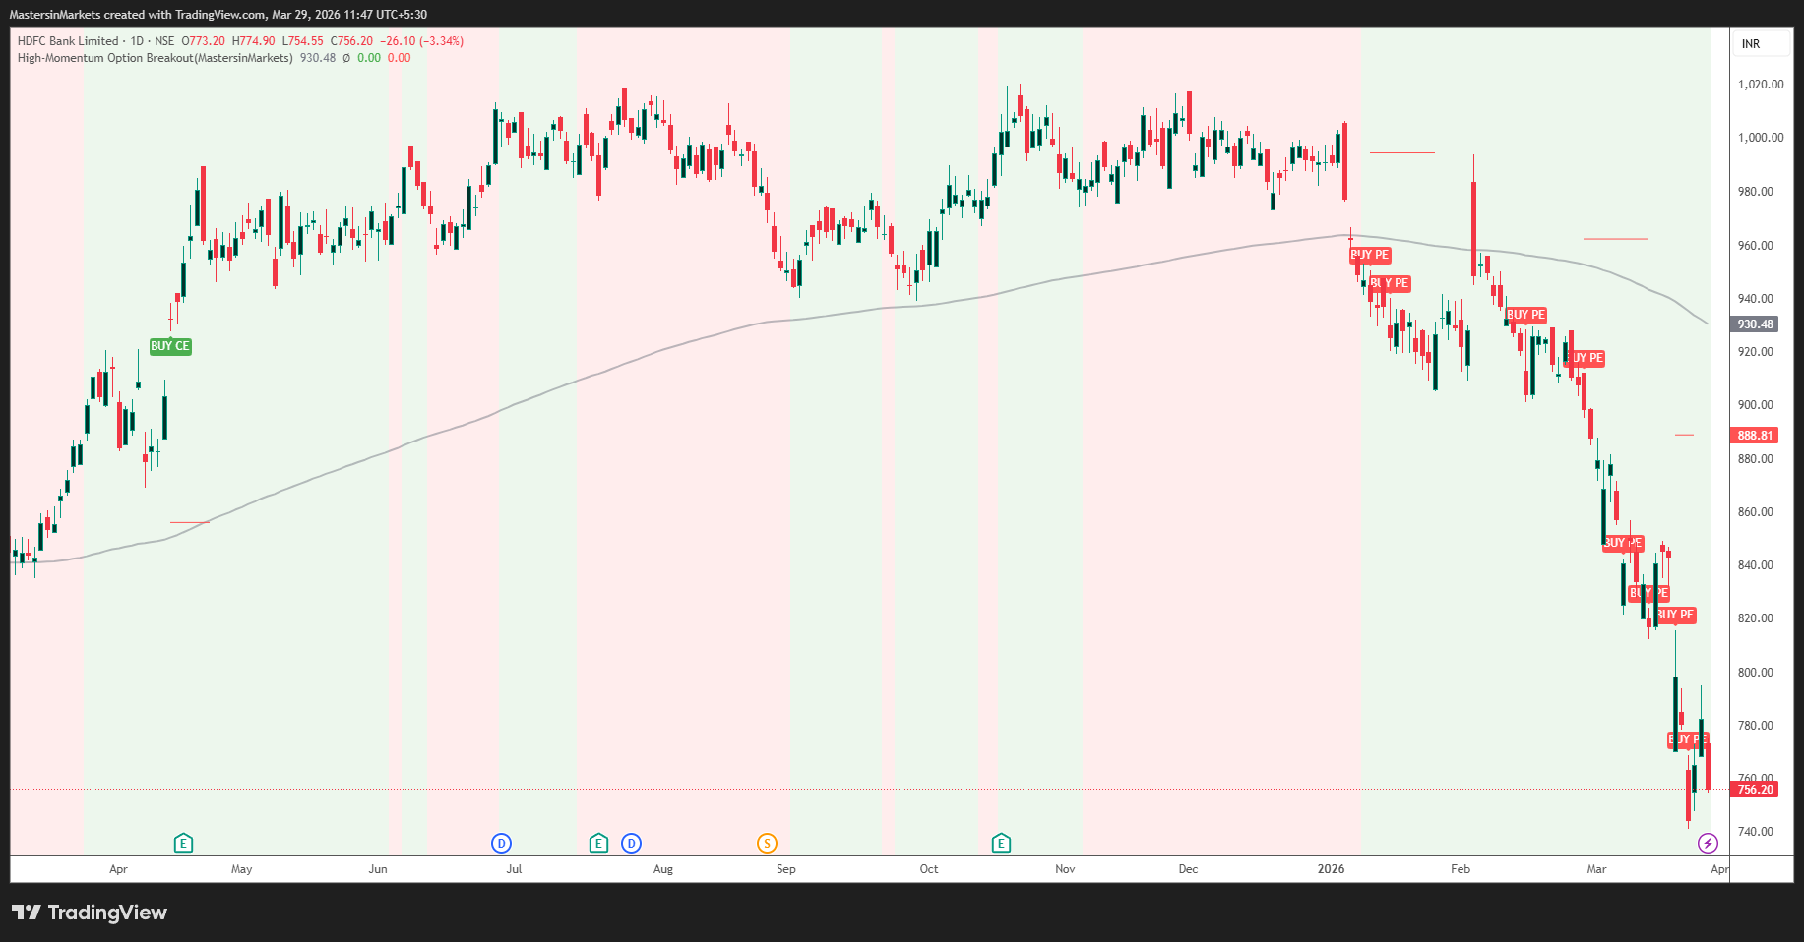
Task: Click the orange split S marker
Action: coord(767,843)
